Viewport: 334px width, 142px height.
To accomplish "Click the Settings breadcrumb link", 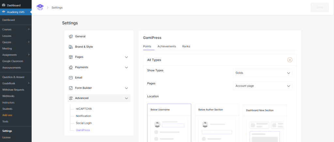I will pos(57,7).
